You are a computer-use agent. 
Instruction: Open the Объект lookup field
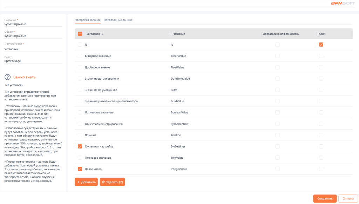tap(33, 35)
